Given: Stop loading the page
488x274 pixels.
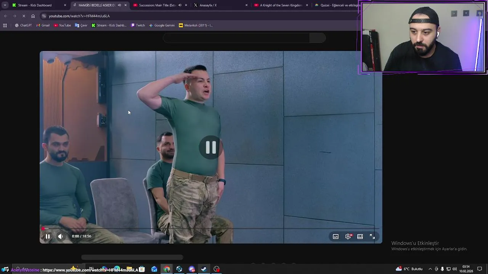Looking at the screenshot, I should click(24, 16).
